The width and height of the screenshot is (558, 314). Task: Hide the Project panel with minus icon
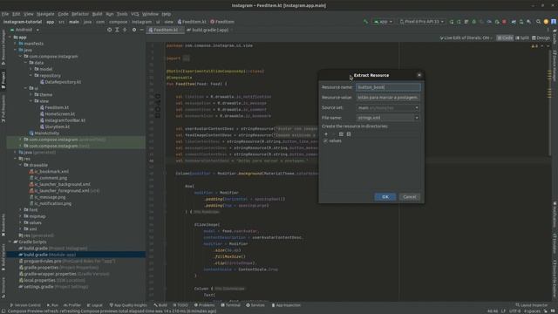pyautogui.click(x=141, y=30)
